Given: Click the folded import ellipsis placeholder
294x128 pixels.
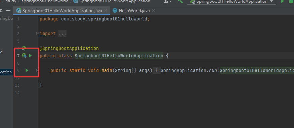Looking at the screenshot, I should pyautogui.click(x=62, y=34).
